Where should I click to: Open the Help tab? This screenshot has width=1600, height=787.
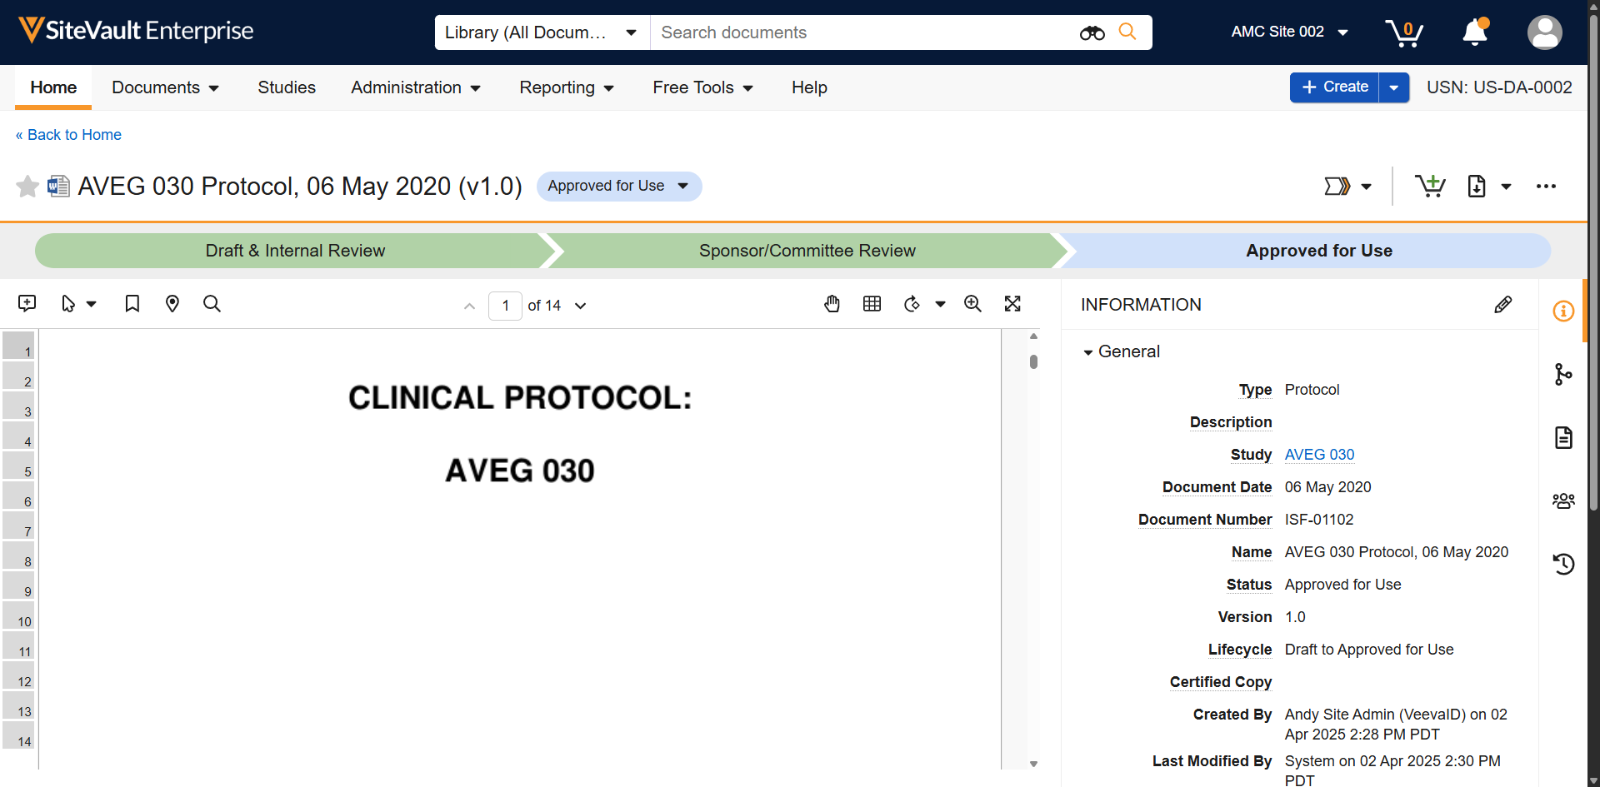coord(809,87)
